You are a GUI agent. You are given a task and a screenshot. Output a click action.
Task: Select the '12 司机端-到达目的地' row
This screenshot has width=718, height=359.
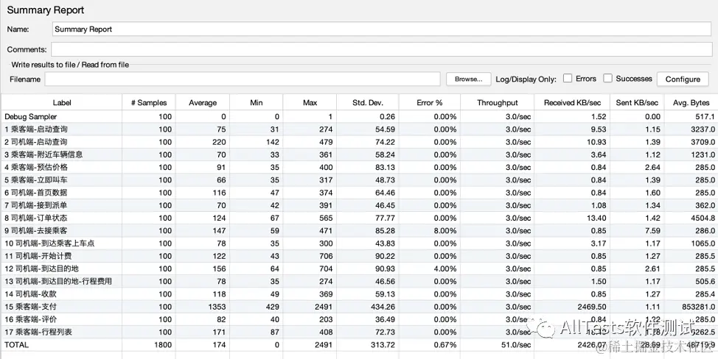pos(359,269)
